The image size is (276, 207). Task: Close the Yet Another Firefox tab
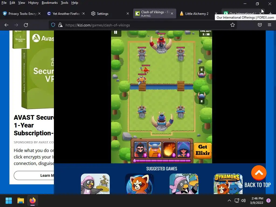pyautogui.click(x=84, y=13)
